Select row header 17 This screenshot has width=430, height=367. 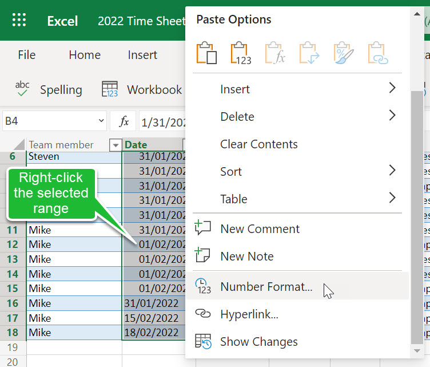tap(13, 318)
